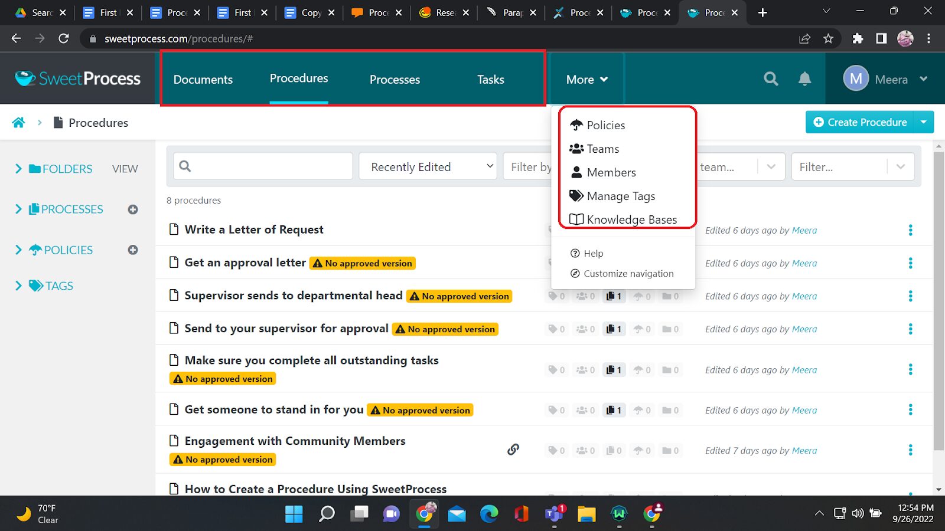Click the home breadcrumb icon
The image size is (945, 531).
18,122
